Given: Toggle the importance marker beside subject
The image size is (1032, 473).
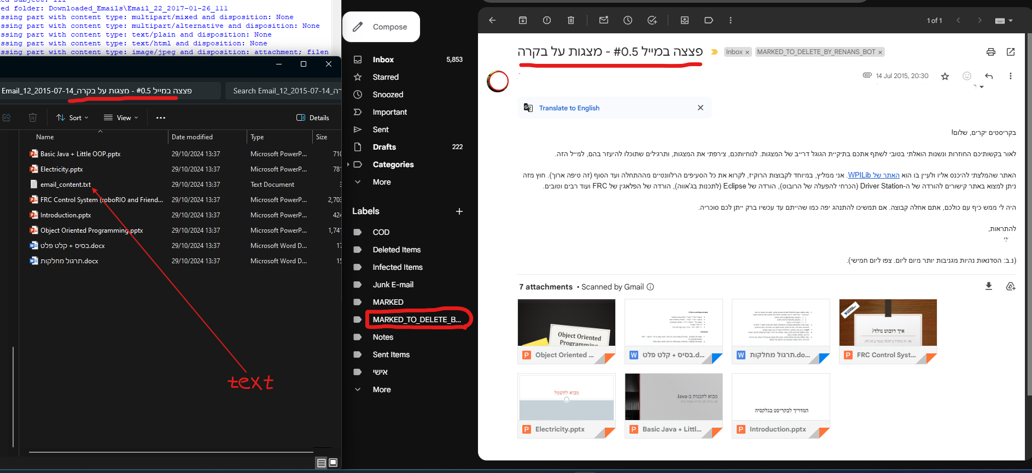Looking at the screenshot, I should click(714, 52).
